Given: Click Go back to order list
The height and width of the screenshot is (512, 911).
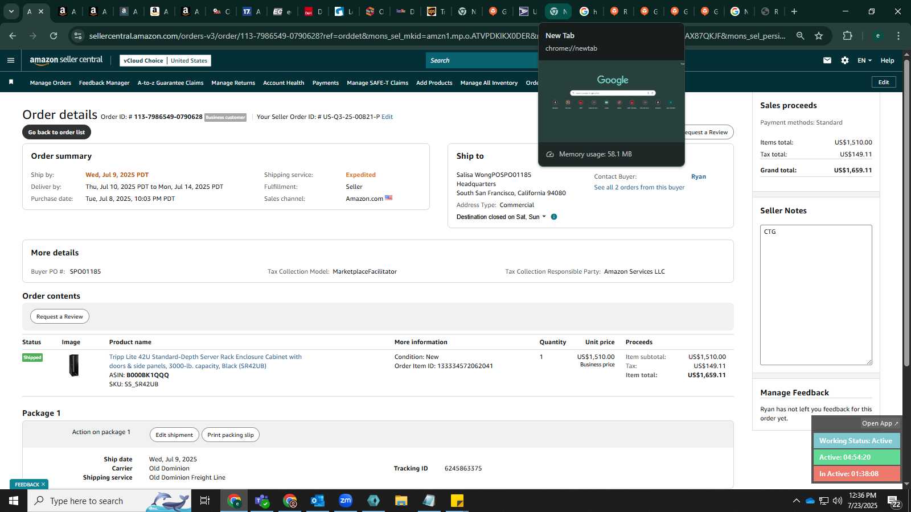Looking at the screenshot, I should coord(56,133).
